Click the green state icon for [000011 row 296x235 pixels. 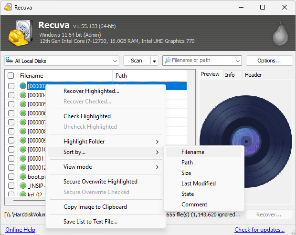point(23,158)
